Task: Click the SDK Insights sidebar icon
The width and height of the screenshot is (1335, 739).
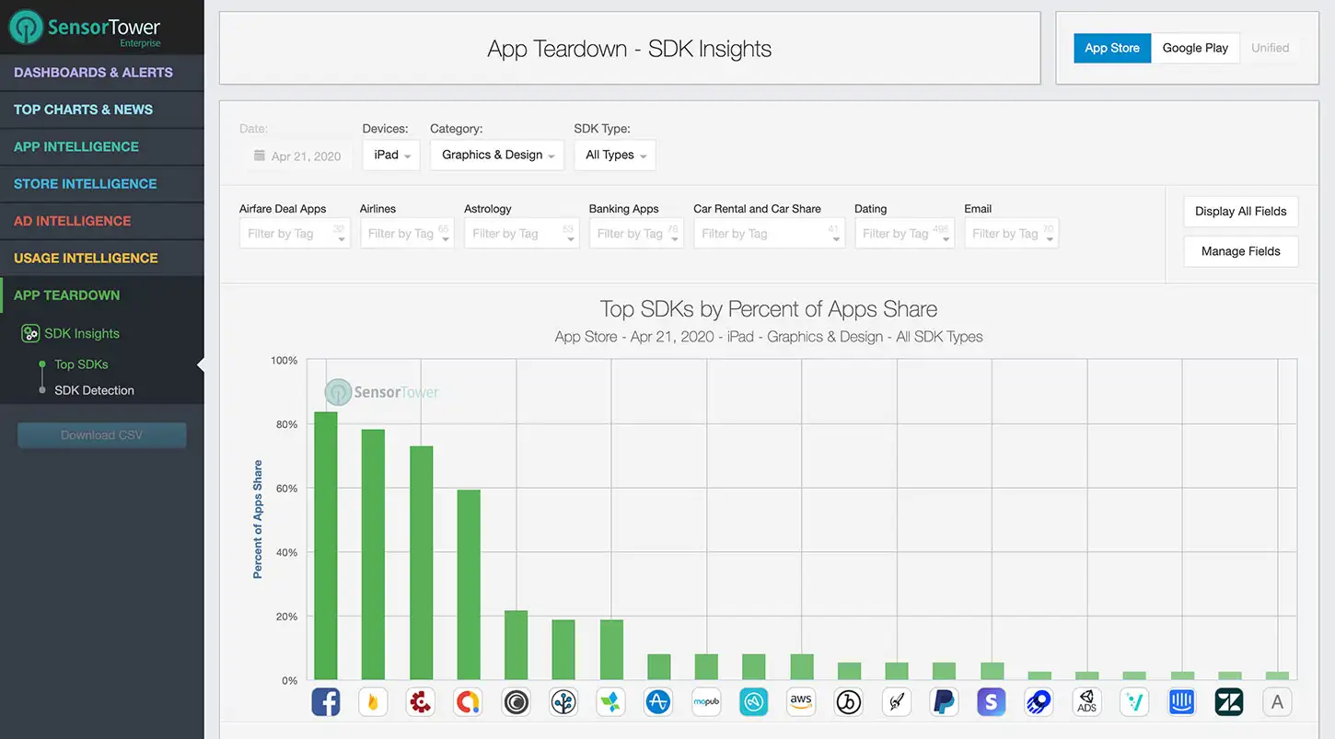Action: click(30, 333)
